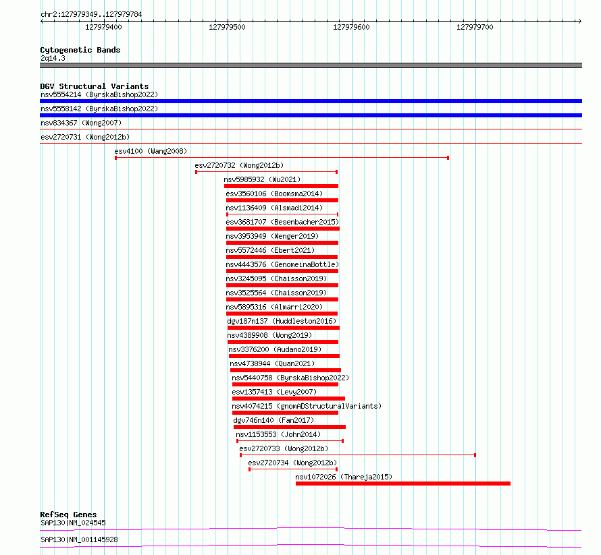Click the nsv3376200 (Audano2019) red bar
The width and height of the screenshot is (601, 555).
point(284,356)
